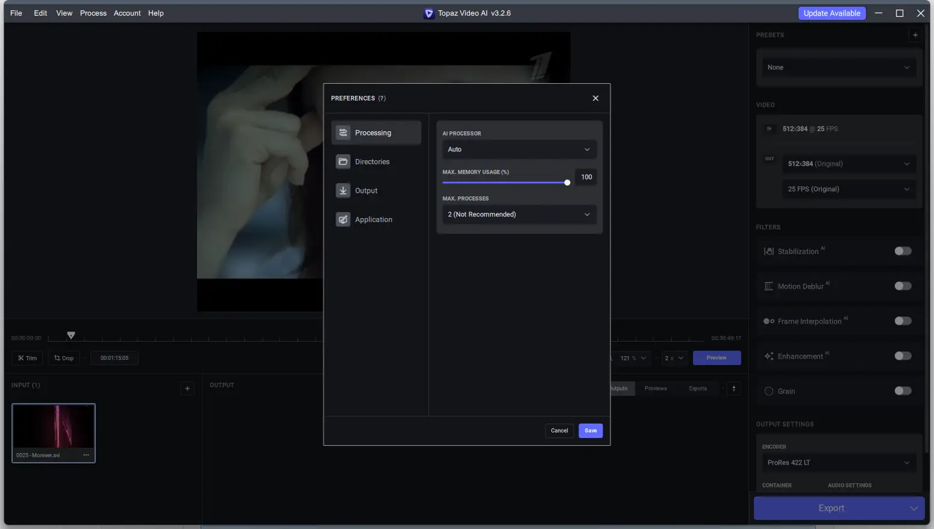
Task: Open the View menu
Action: pos(64,13)
